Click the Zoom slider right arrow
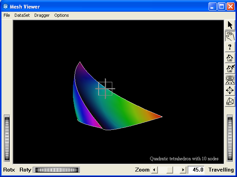The image size is (237, 177). [x=183, y=170]
